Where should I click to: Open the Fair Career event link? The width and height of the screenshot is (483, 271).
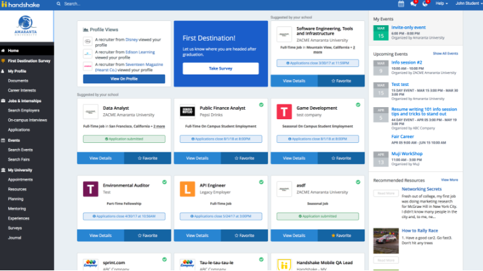coord(402,136)
